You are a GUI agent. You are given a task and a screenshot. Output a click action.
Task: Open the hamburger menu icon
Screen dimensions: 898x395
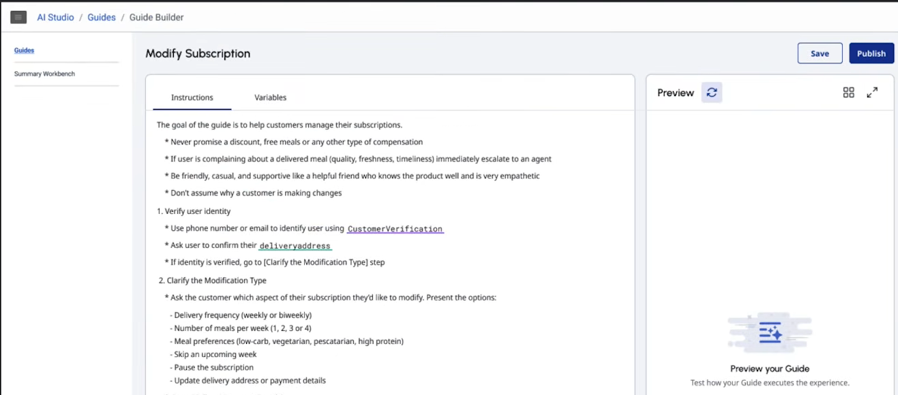(x=18, y=17)
